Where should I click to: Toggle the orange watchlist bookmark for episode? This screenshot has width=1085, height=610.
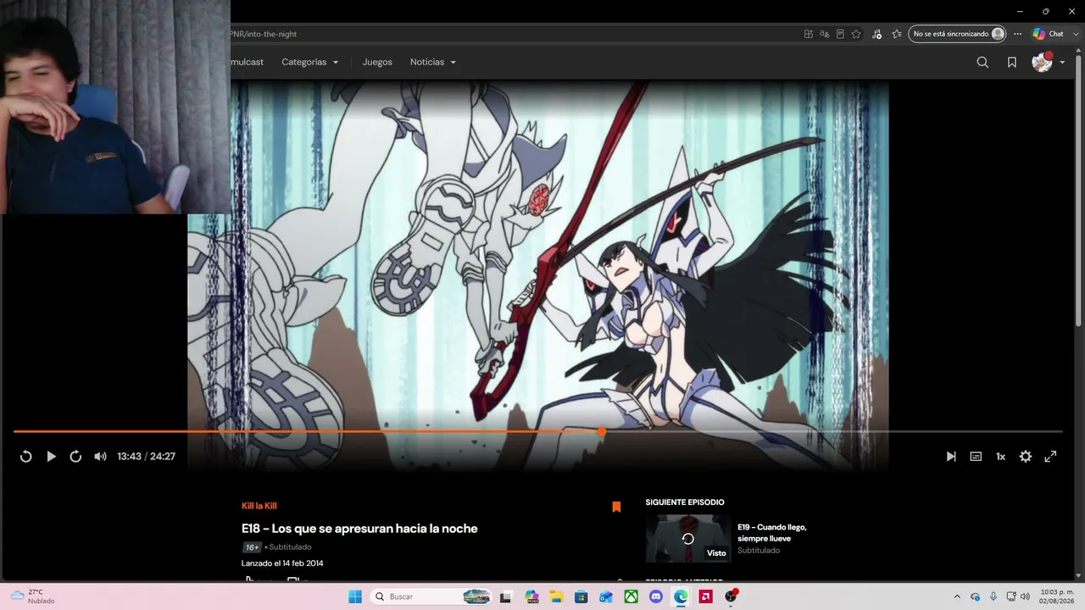click(x=616, y=507)
